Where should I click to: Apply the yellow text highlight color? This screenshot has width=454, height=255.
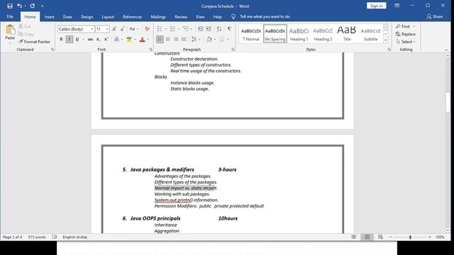coord(129,40)
